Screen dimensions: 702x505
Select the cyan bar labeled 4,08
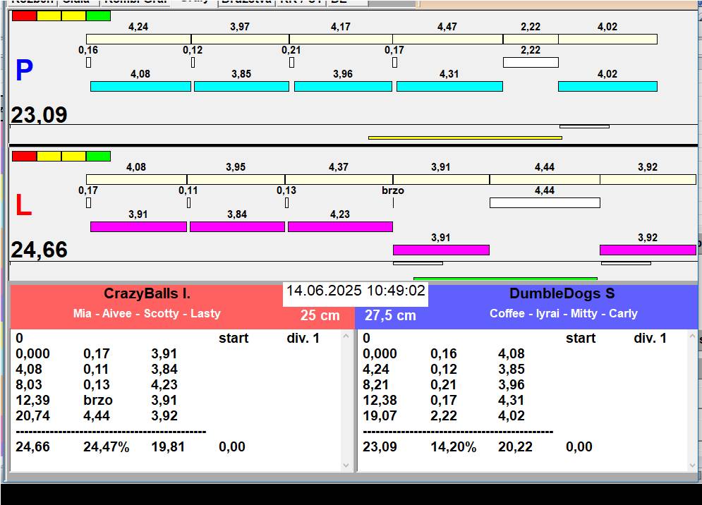(x=140, y=87)
